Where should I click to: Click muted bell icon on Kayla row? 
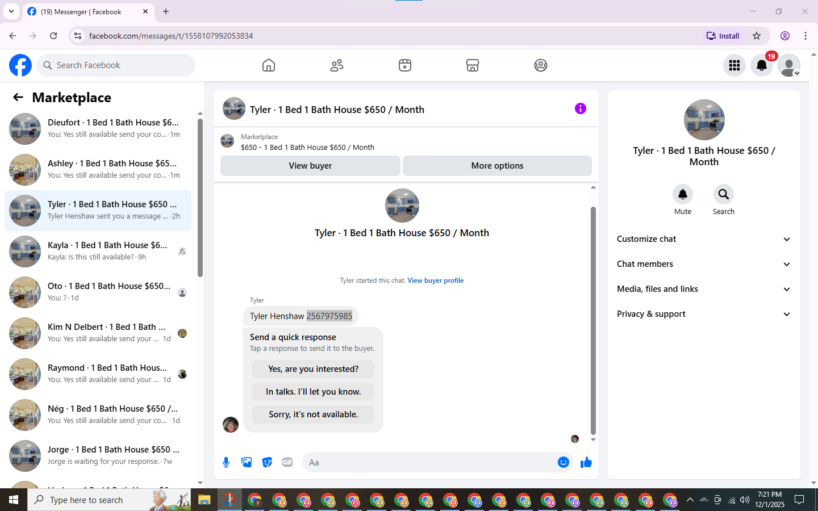click(x=182, y=252)
